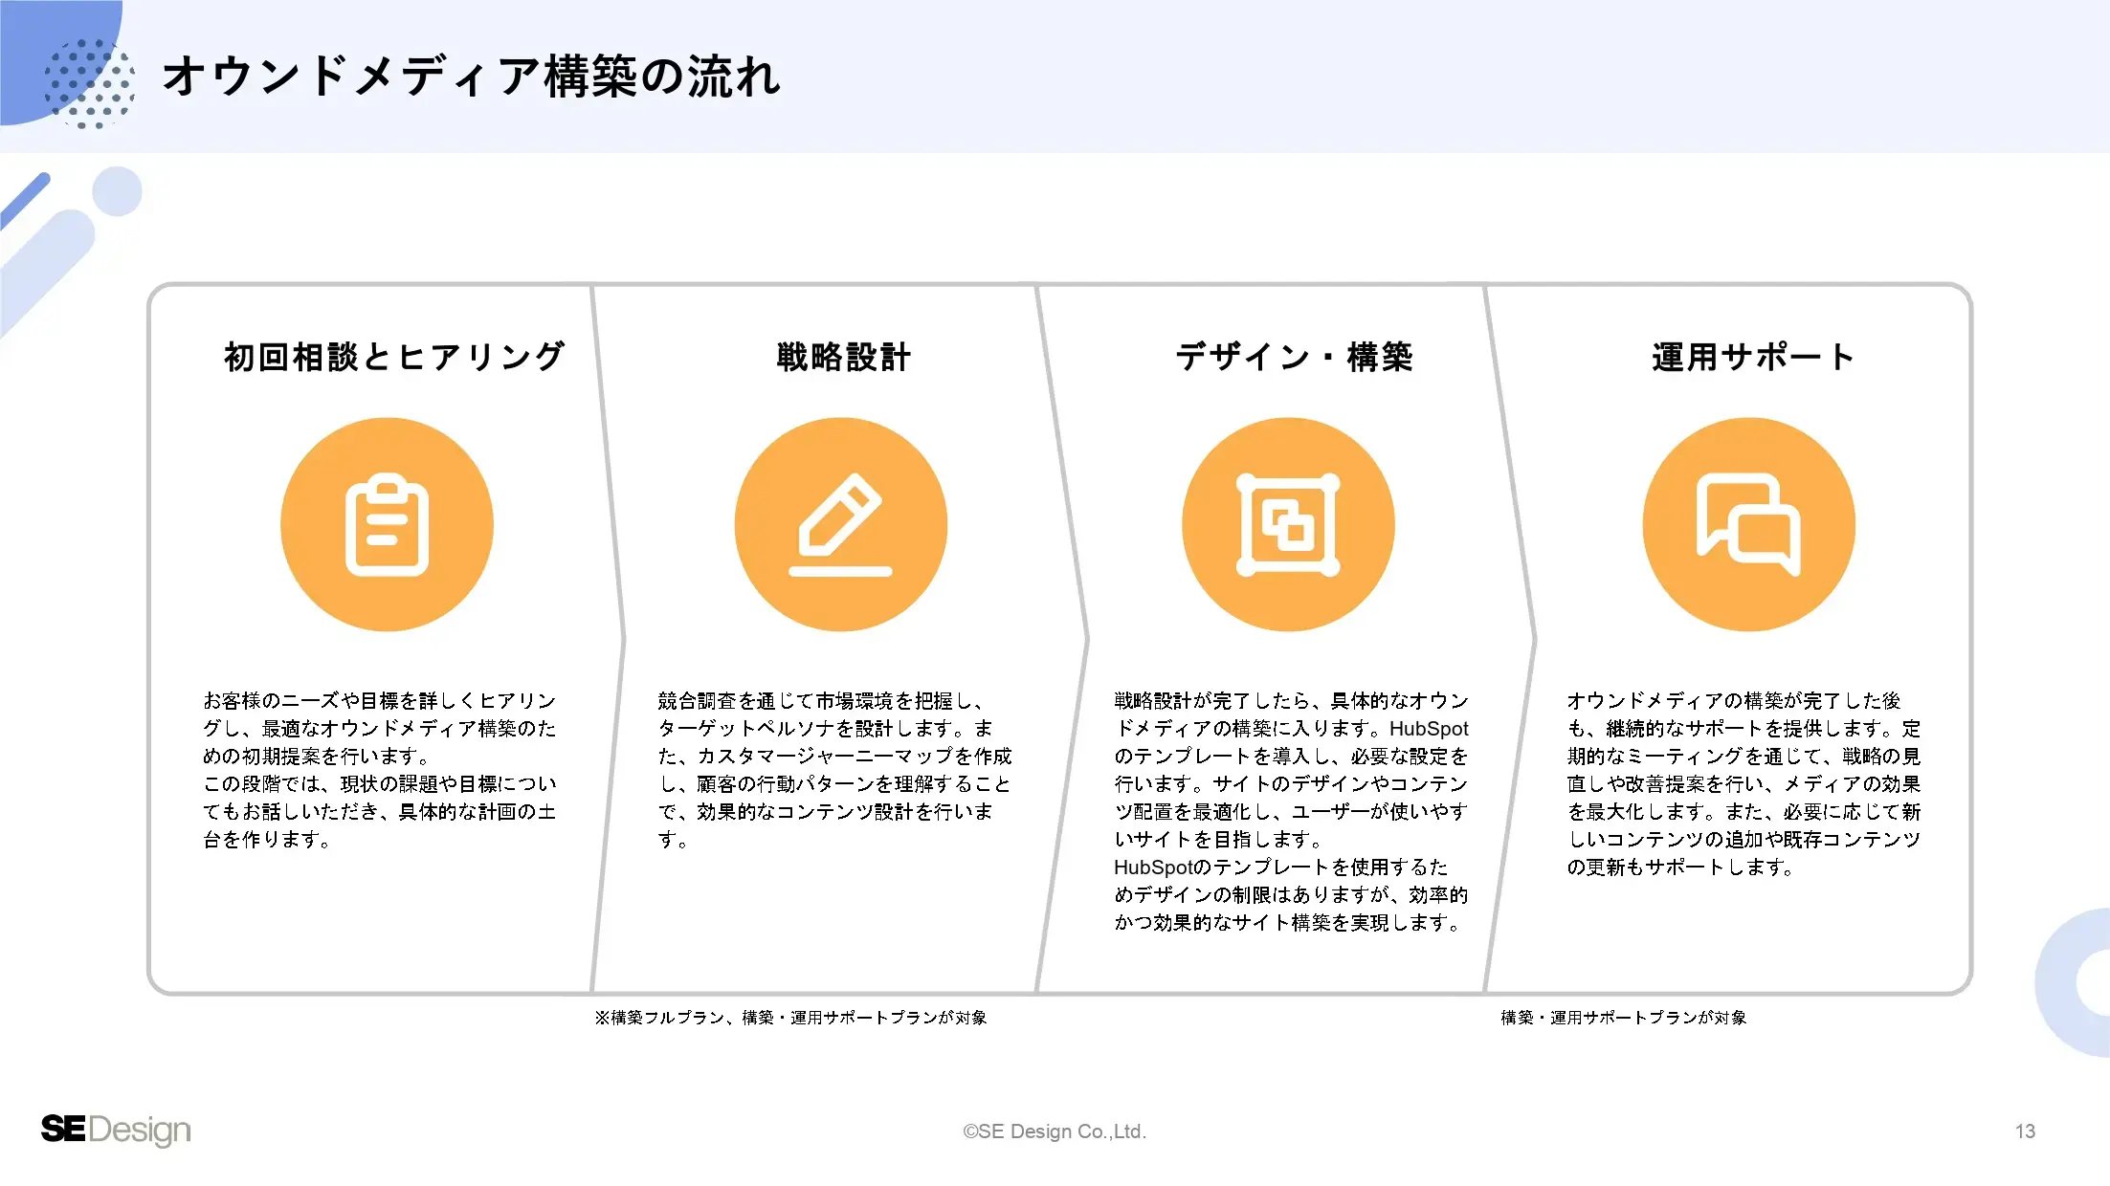Select the heading 運用サポート

click(1753, 357)
